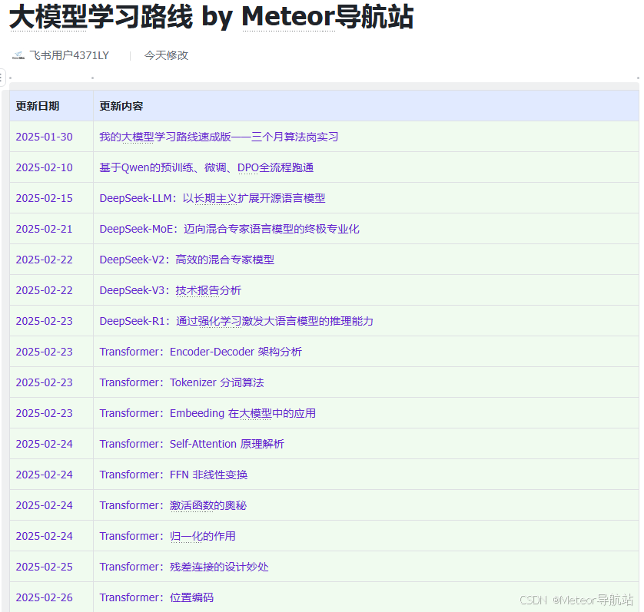The width and height of the screenshot is (644, 612).
Task: Open link Transformer：Self-Attention 原理解析
Action: [x=192, y=444]
